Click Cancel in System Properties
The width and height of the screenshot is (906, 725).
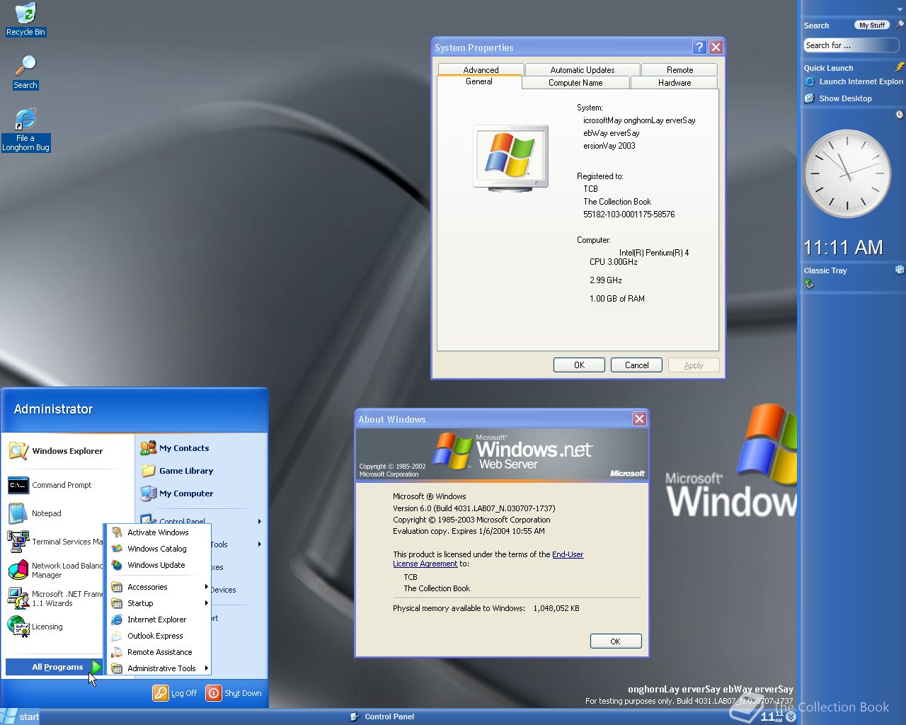point(636,365)
